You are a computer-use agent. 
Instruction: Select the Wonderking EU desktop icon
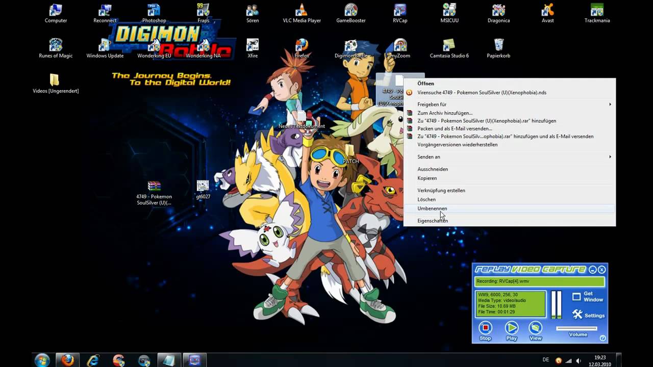[154, 48]
